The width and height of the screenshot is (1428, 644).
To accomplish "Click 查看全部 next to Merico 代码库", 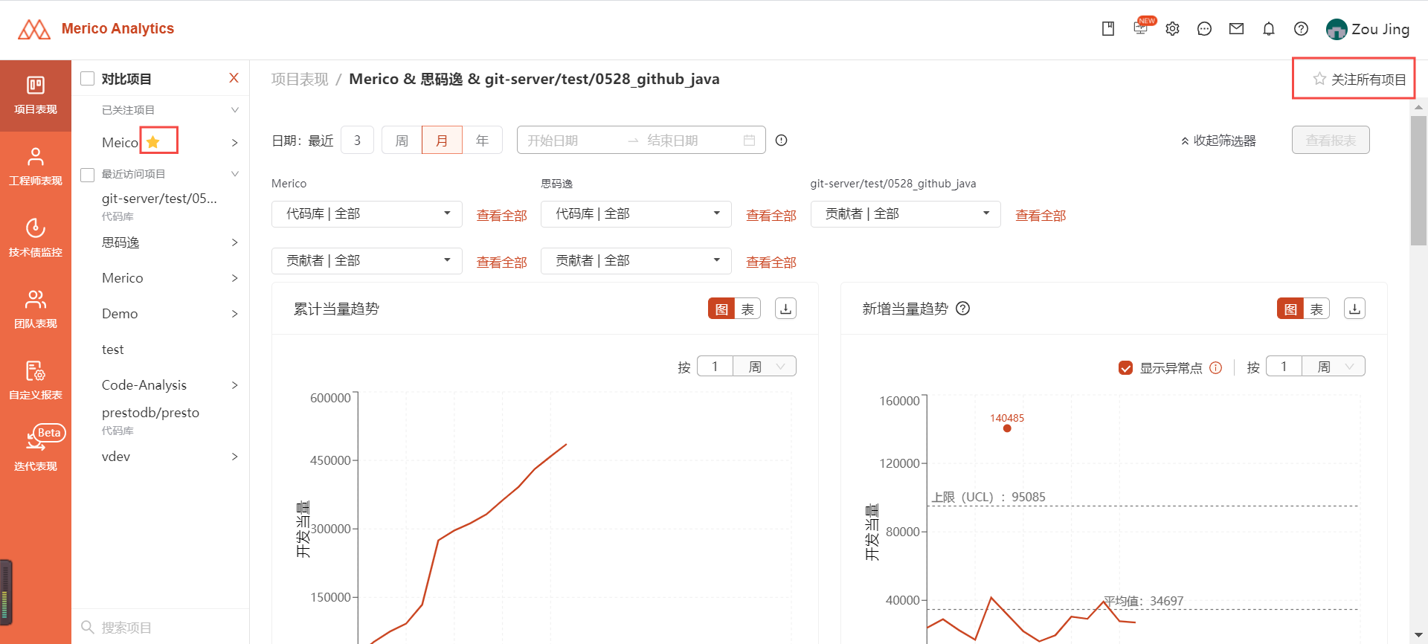I will pyautogui.click(x=502, y=216).
